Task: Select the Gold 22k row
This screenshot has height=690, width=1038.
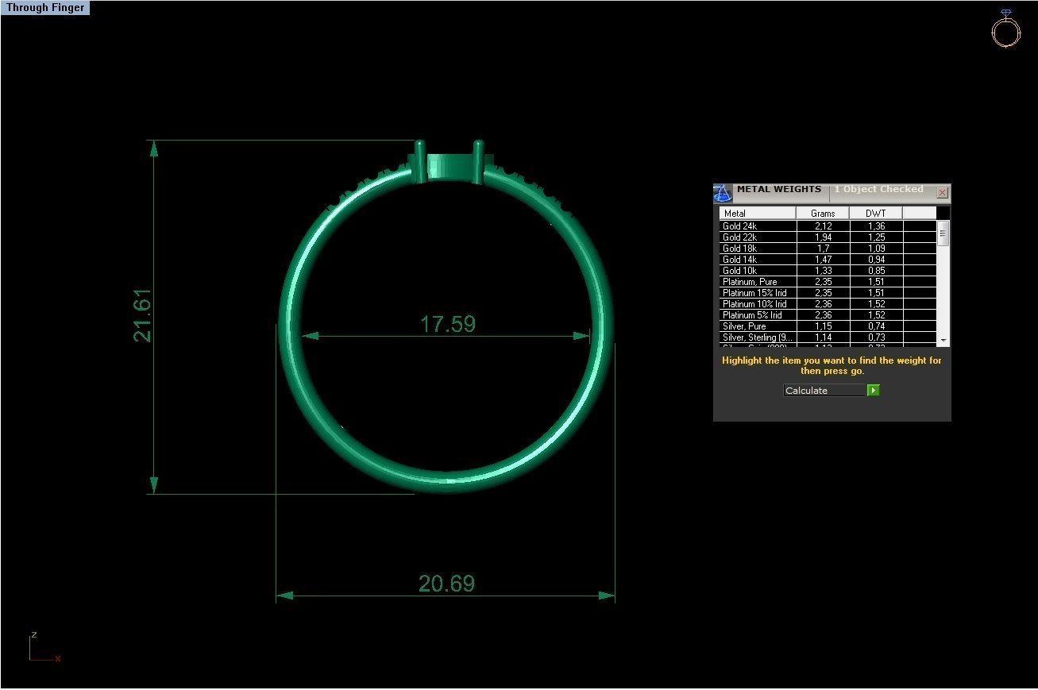Action: coord(828,237)
